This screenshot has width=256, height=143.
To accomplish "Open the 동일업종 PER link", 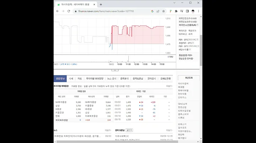I will pos(186,55).
